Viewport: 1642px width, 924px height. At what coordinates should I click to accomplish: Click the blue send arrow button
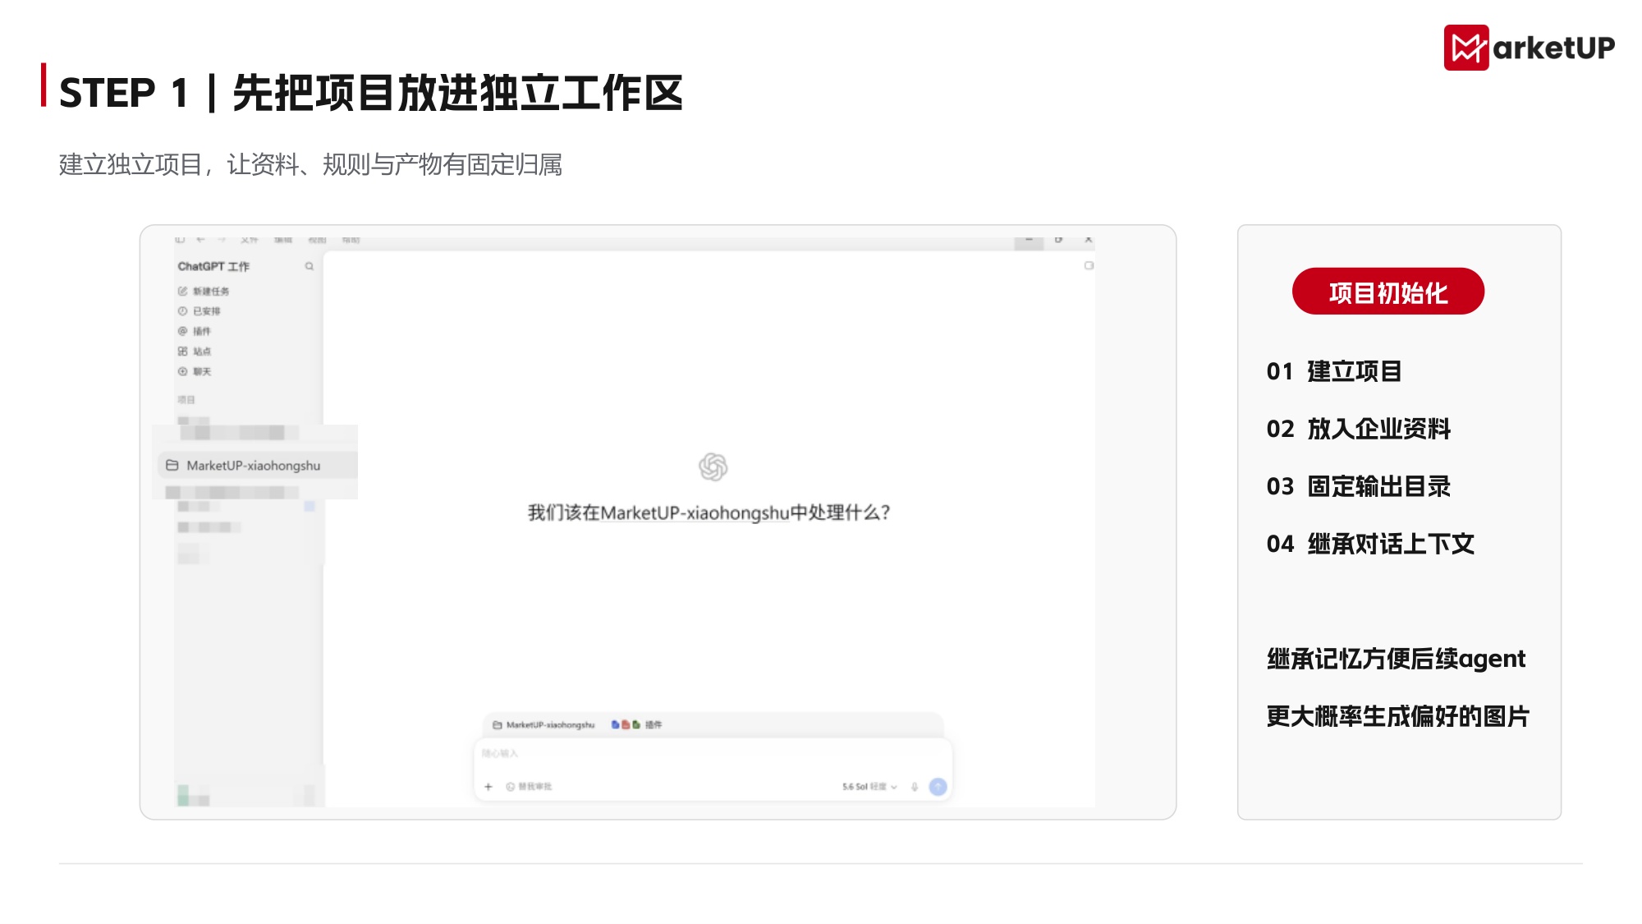tap(938, 787)
